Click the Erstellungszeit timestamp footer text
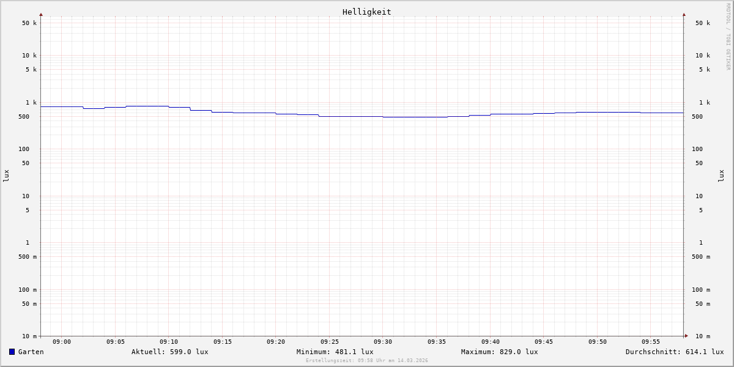This screenshot has width=734, height=367. (366, 361)
